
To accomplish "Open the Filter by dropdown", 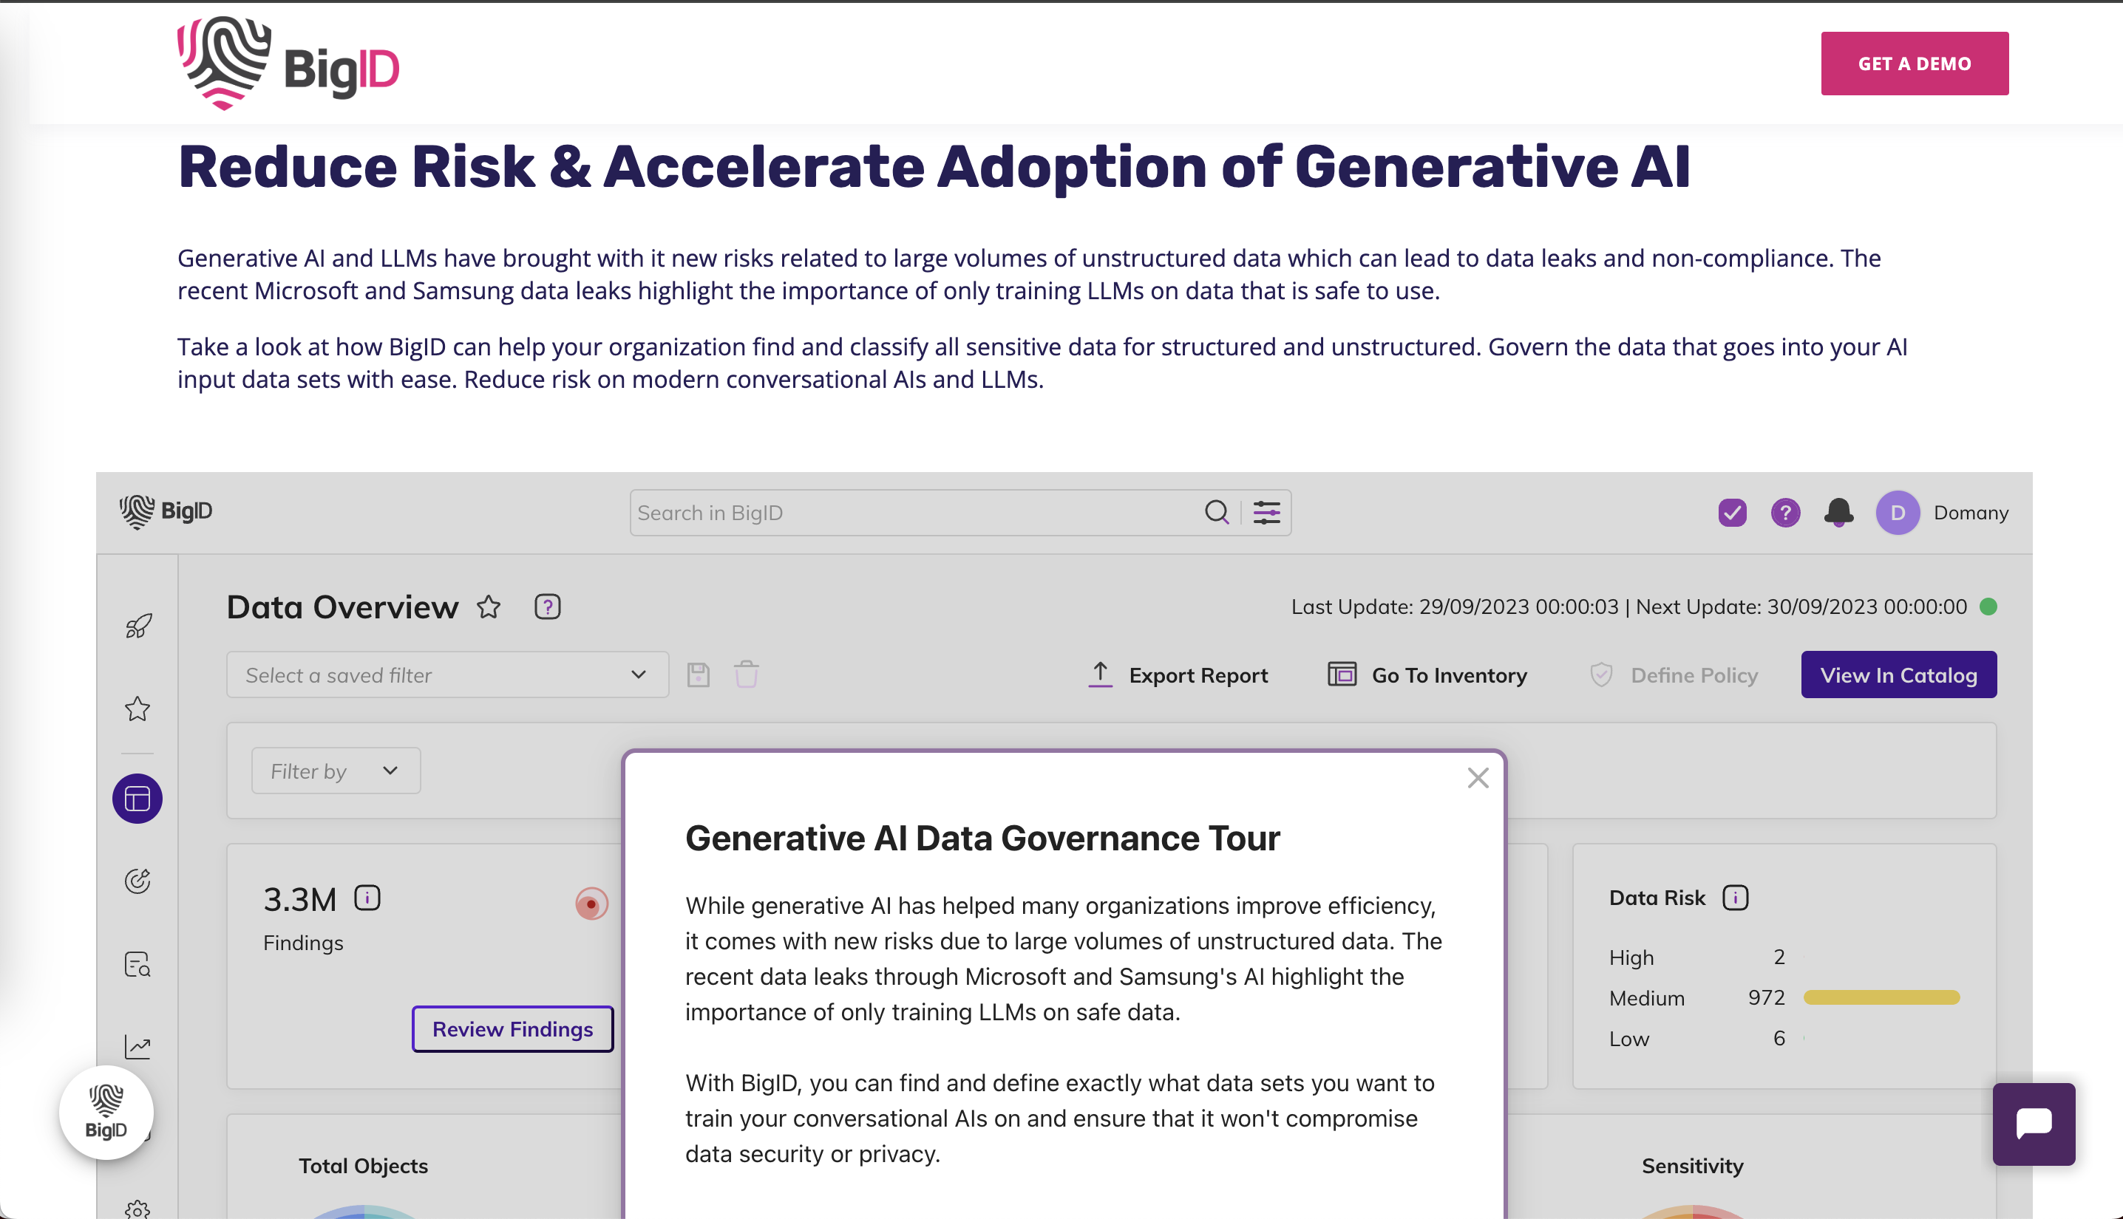I will tap(334, 771).
